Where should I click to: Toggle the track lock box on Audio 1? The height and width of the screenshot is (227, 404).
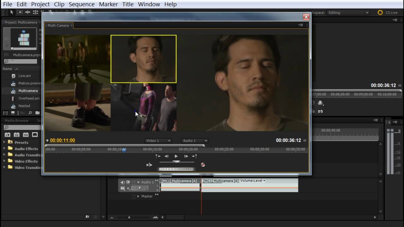coord(134,182)
